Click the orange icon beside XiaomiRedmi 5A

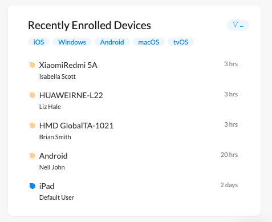click(x=33, y=65)
